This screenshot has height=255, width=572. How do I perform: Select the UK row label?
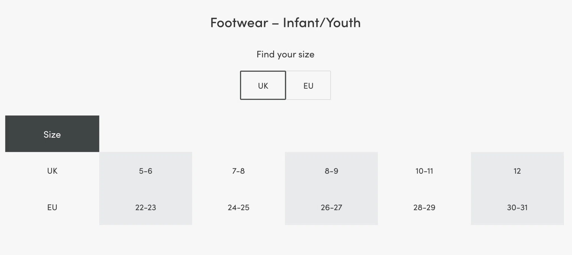coord(52,171)
